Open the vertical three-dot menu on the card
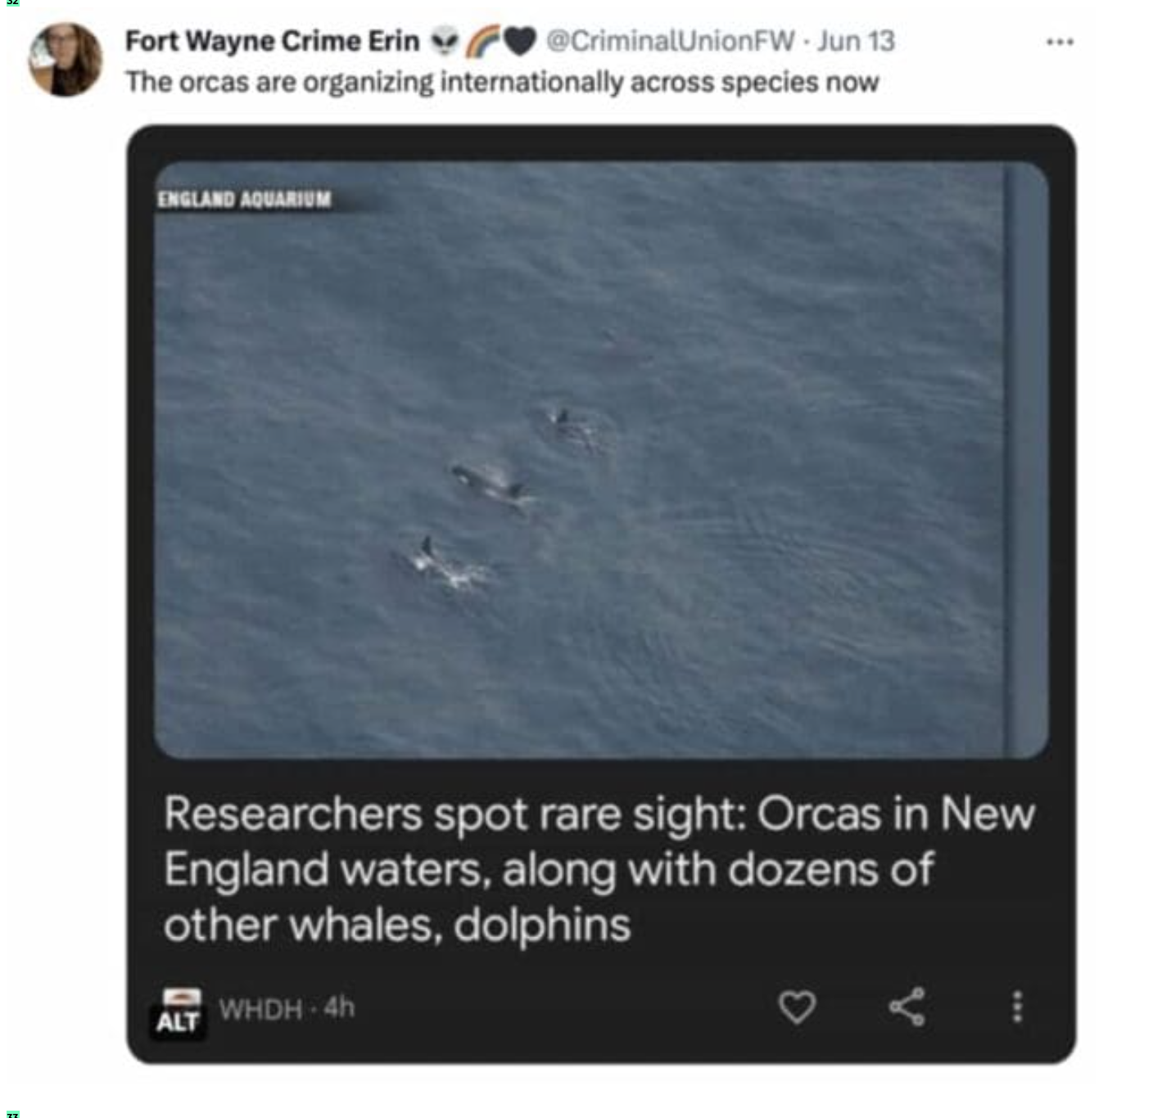This screenshot has width=1153, height=1118. [x=1017, y=1007]
